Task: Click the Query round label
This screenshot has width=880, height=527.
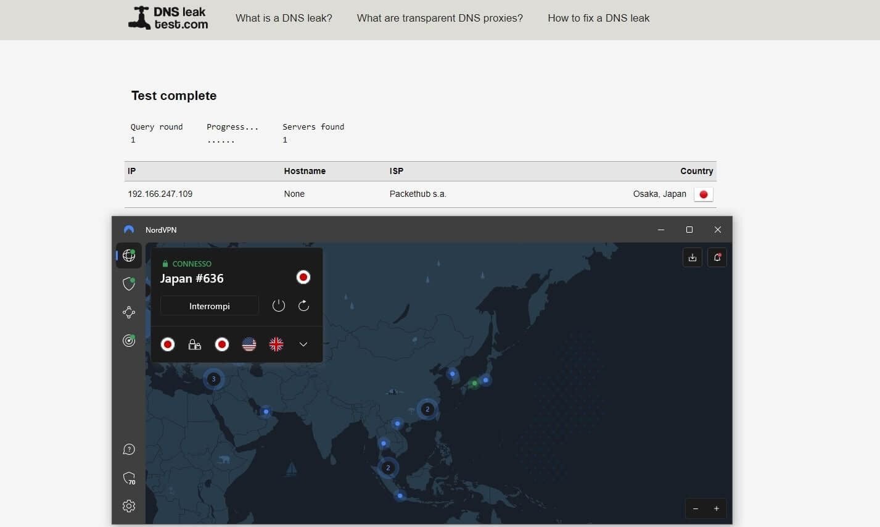Action: 157,127
